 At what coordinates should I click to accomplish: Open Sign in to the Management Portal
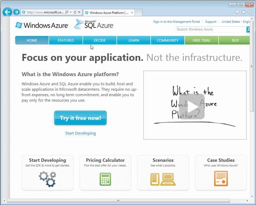tap(177, 22)
